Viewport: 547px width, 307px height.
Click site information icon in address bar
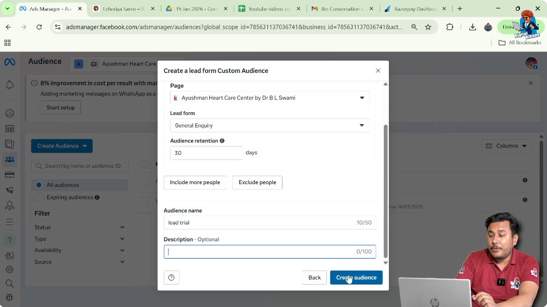click(x=58, y=27)
